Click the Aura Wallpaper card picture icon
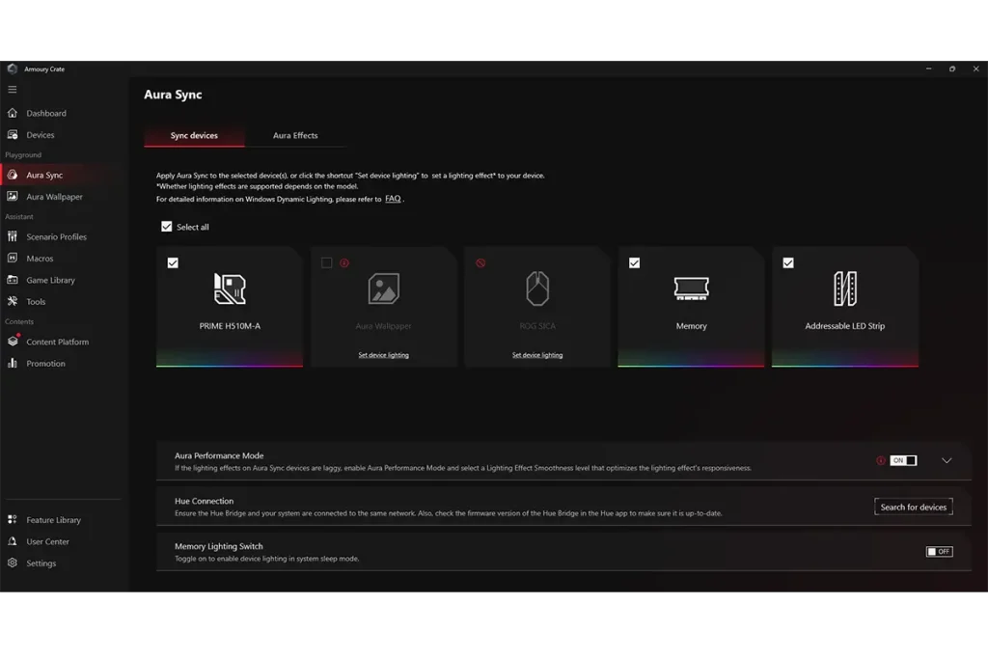The width and height of the screenshot is (988, 659). [x=384, y=288]
